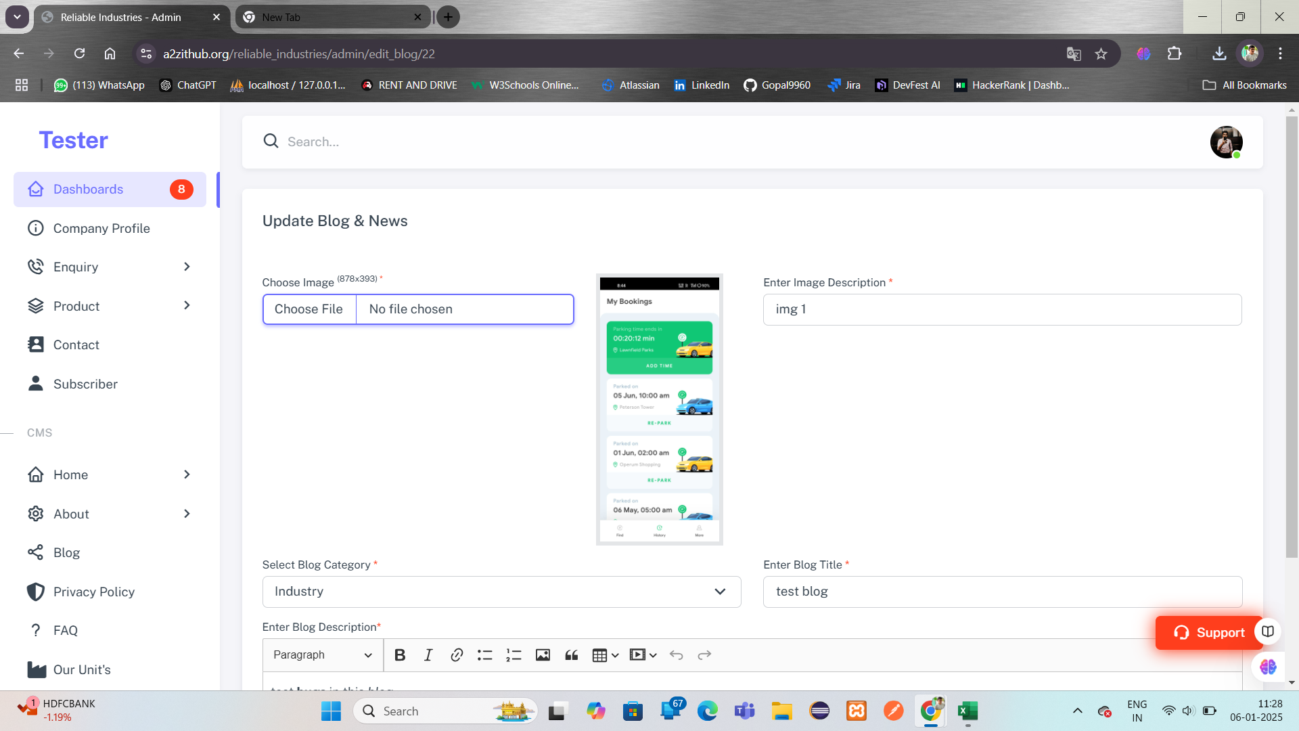
Task: Insert numbered list in description
Action: click(514, 655)
